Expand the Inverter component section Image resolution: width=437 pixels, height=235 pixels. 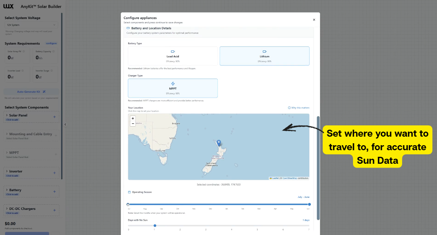tap(15, 172)
